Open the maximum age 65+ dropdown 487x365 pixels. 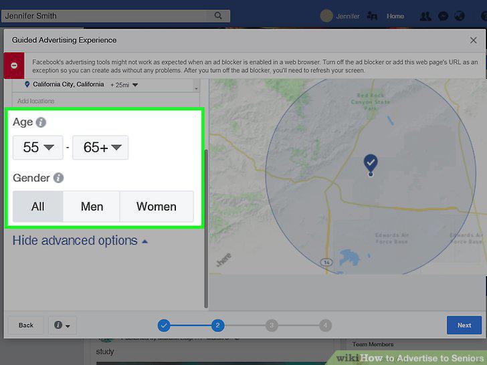(x=100, y=148)
